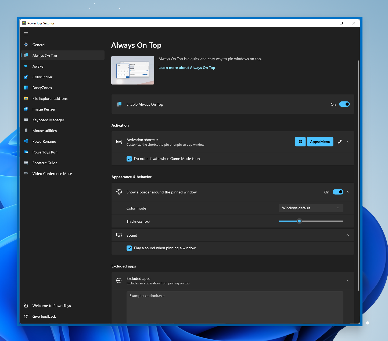The width and height of the screenshot is (388, 341).
Task: Disable playing a sound when pinning a window
Action: pyautogui.click(x=129, y=248)
